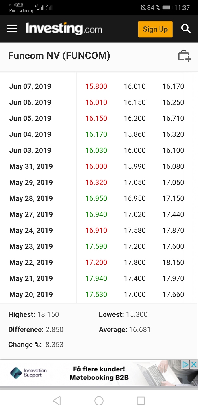The width and height of the screenshot is (198, 412).
Task: Tap the Sign Up button
Action: [x=155, y=29]
